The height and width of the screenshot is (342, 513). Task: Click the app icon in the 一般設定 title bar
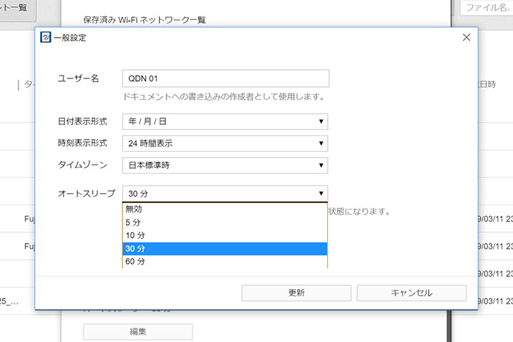46,37
